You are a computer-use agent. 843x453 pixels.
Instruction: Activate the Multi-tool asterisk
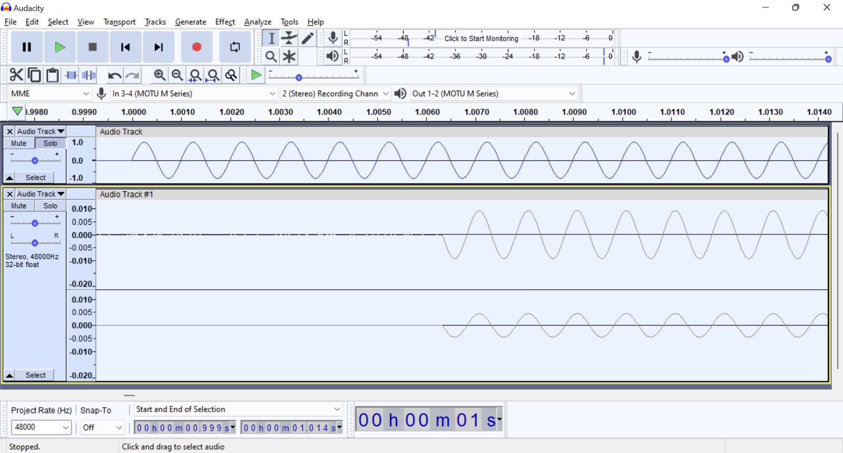pos(289,57)
